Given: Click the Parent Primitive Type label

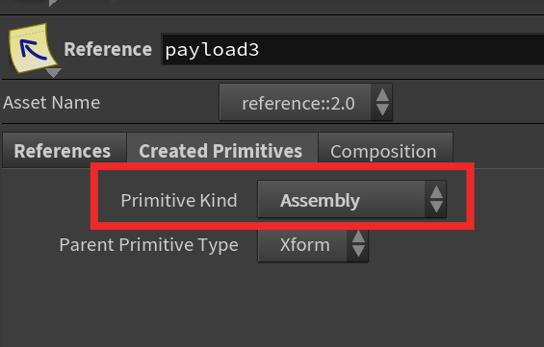Looking at the screenshot, I should point(149,245).
